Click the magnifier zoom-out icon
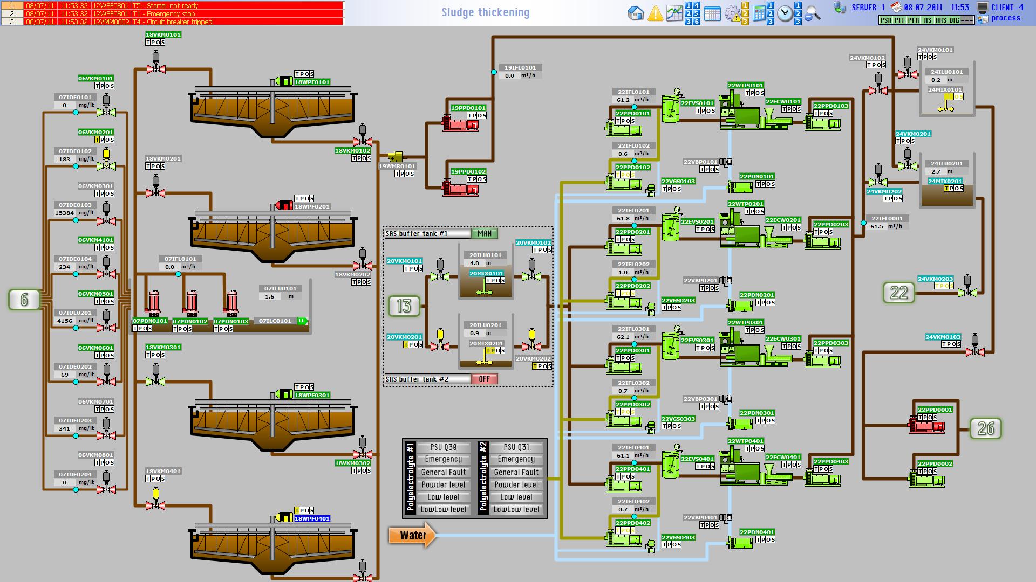Screen dimensions: 1036x582 [812, 13]
